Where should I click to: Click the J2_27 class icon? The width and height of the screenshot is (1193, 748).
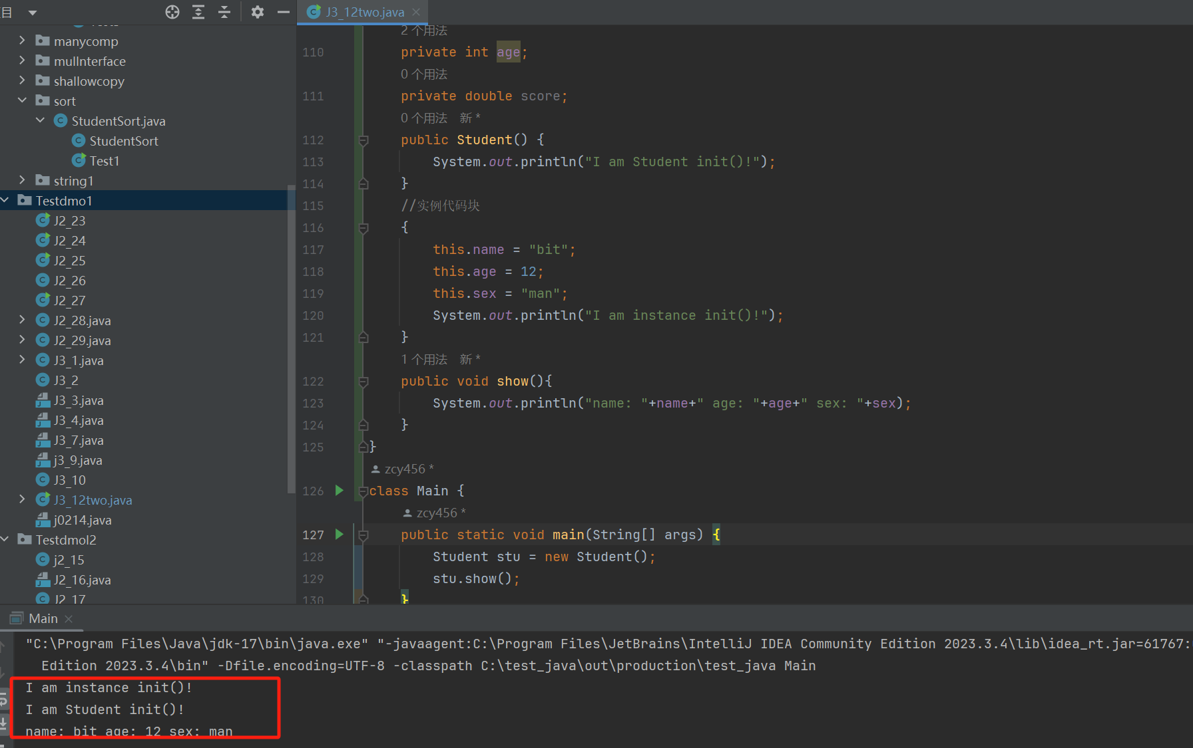coord(43,300)
